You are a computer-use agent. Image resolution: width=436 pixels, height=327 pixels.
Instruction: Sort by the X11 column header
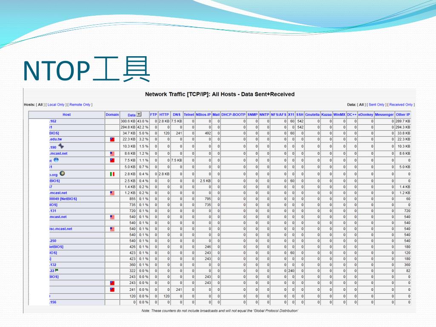click(291, 115)
